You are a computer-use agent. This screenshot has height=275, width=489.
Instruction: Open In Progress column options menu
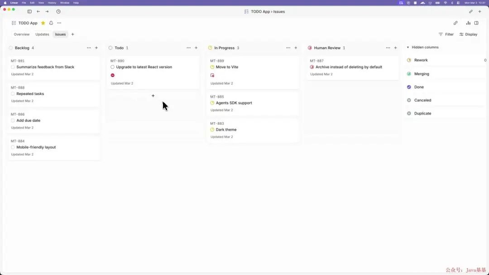pos(288,48)
